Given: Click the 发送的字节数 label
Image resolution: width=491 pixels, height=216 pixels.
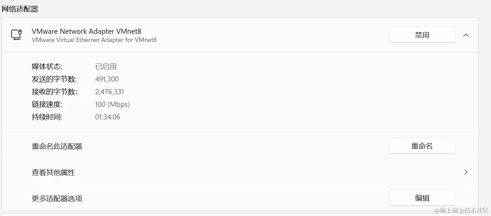Looking at the screenshot, I should [54, 79].
